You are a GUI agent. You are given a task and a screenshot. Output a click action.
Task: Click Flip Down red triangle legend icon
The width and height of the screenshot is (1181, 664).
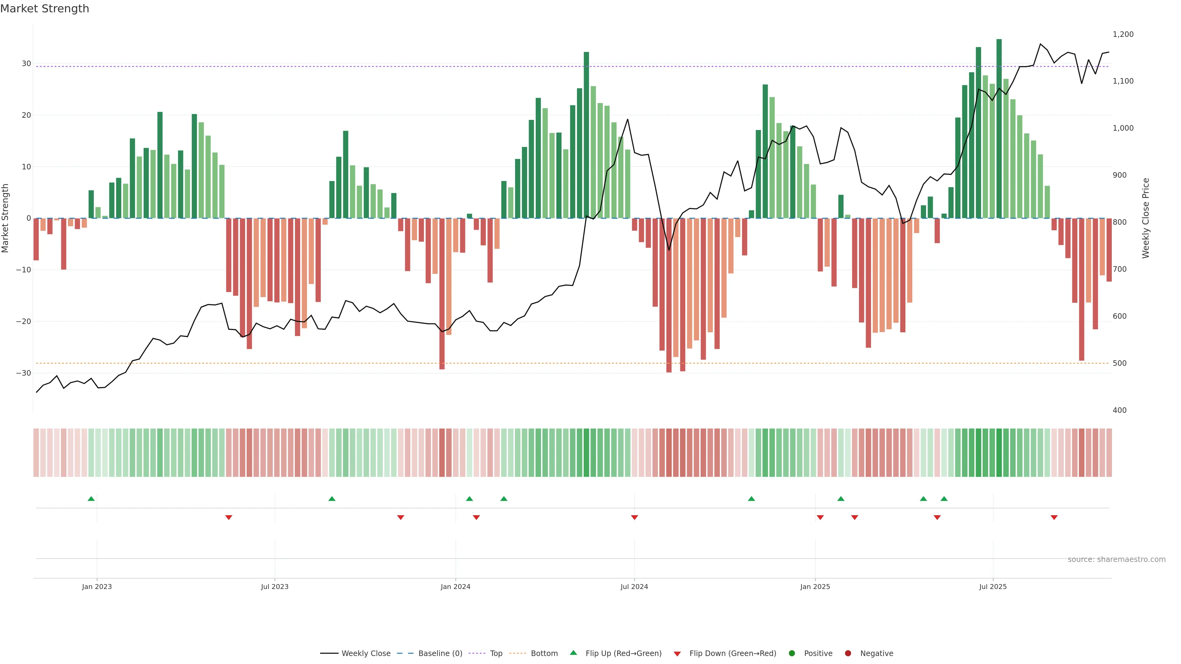pos(677,654)
